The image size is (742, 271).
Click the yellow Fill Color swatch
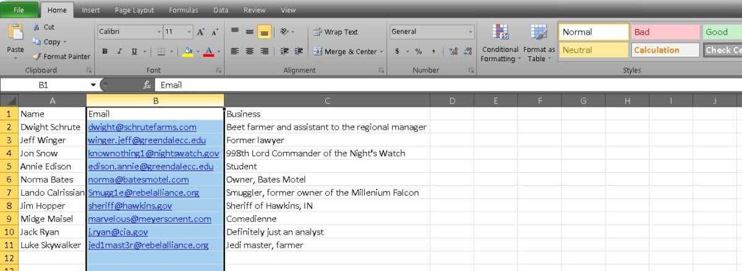tap(189, 51)
